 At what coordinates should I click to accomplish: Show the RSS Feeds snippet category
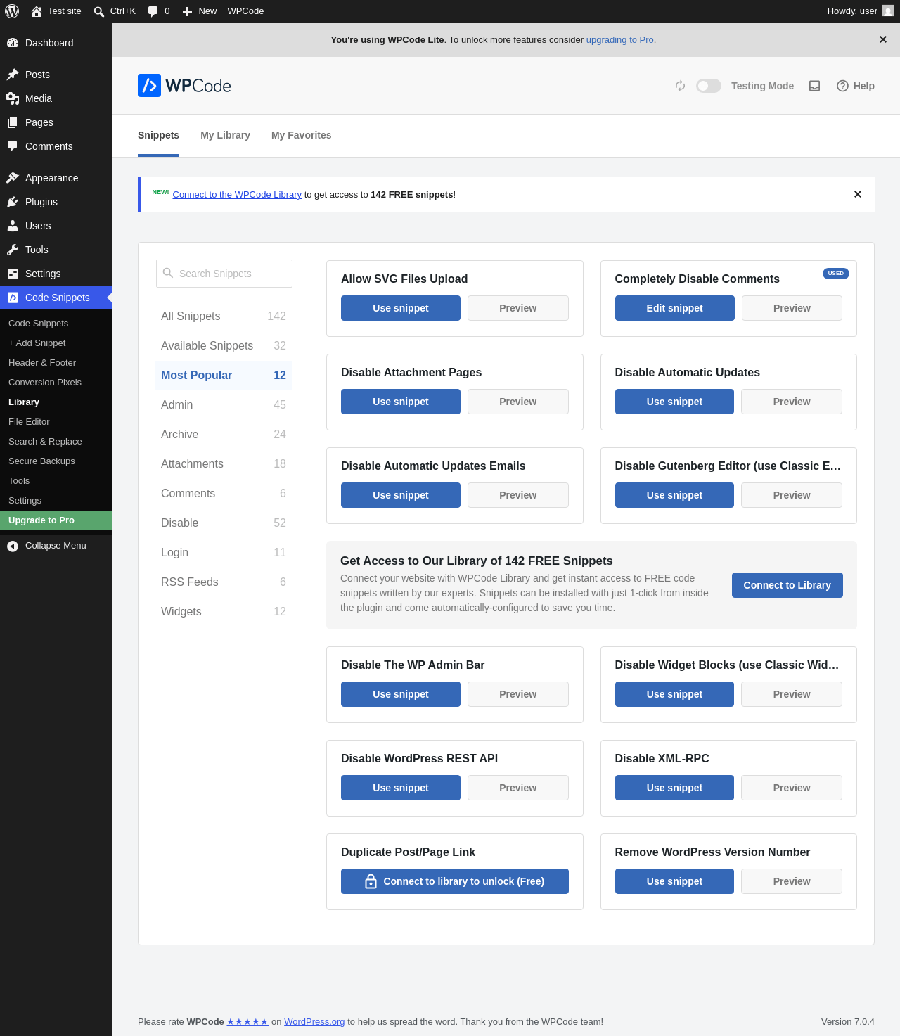tap(224, 582)
